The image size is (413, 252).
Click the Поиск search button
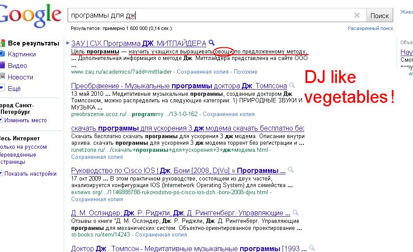coord(379,16)
